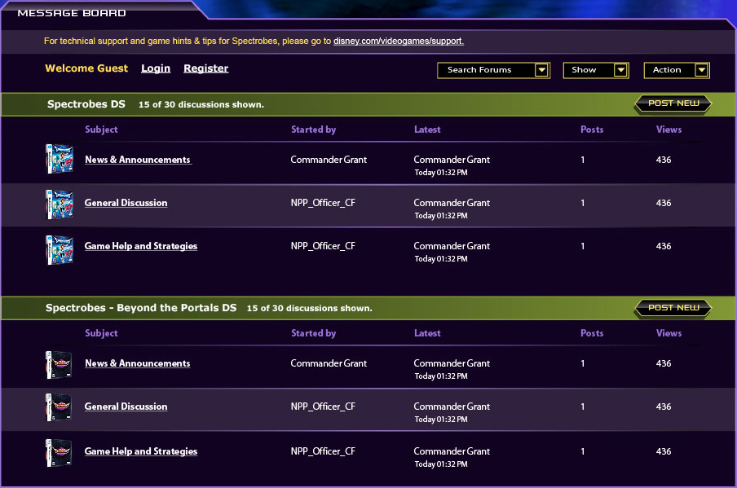This screenshot has width=737, height=488.
Task: Click Beyond the Portals box art beside News & Announcements
Action: coord(59,364)
